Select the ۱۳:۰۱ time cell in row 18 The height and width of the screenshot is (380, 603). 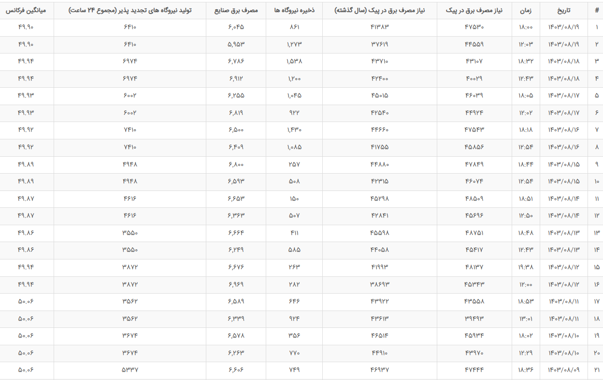pyautogui.click(x=526, y=319)
